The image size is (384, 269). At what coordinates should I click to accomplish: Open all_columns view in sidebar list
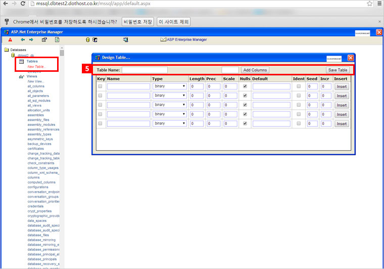click(36, 86)
